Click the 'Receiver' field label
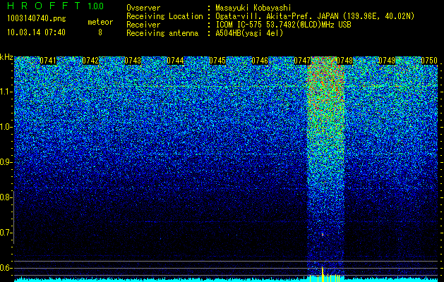 (x=143, y=25)
